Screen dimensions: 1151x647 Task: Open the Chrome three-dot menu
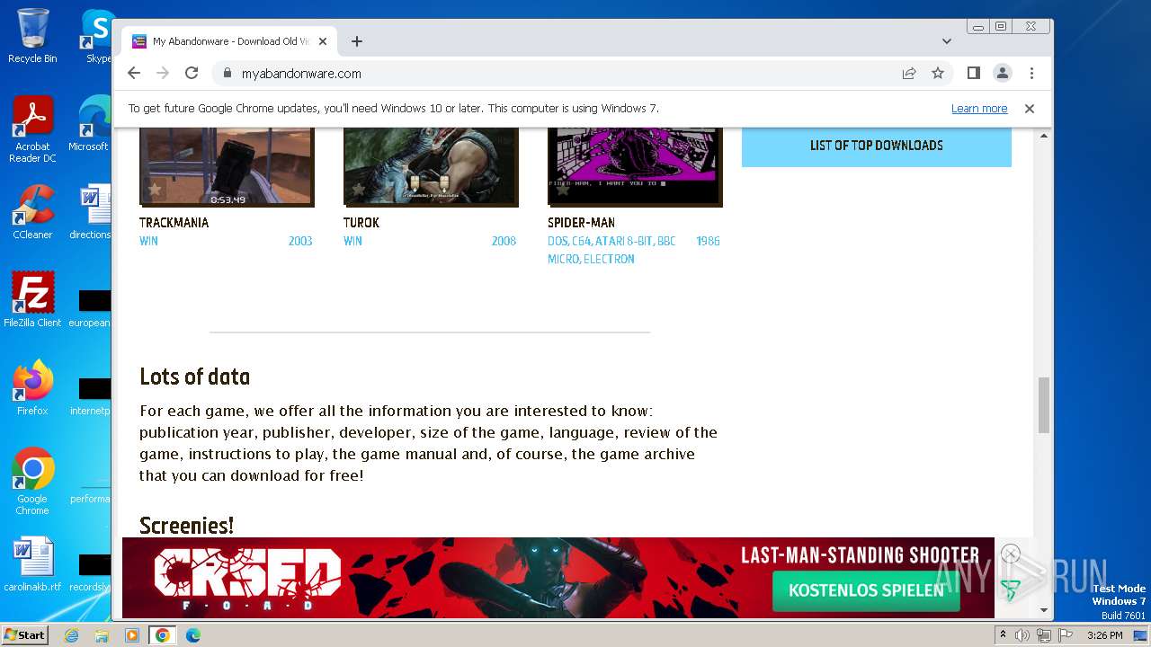1031,74
